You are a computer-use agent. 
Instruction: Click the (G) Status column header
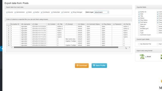tap(81, 24)
